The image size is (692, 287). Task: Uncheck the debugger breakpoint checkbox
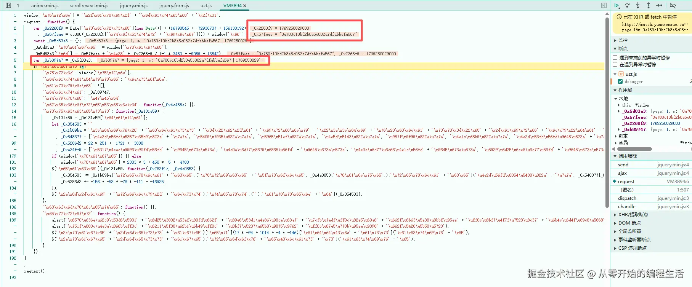[620, 81]
